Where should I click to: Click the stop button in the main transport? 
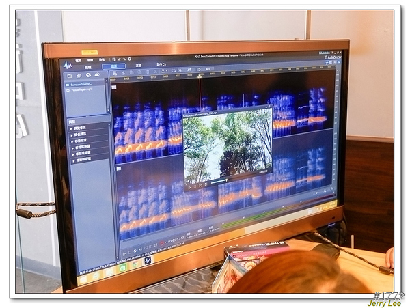point(129,252)
